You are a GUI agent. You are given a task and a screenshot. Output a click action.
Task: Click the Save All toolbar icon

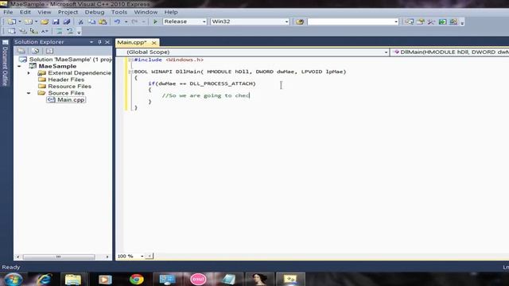click(x=67, y=21)
